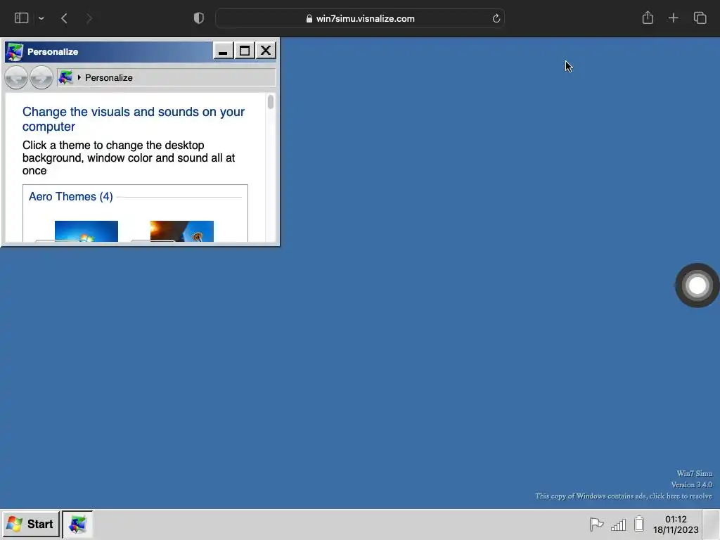Click the Personalize icon in the breadcrumb bar

click(65, 77)
